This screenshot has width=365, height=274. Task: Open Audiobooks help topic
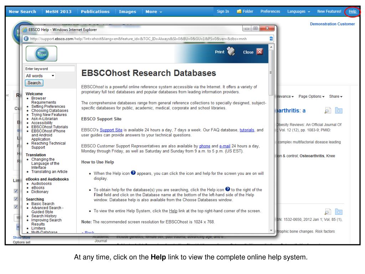(x=41, y=183)
